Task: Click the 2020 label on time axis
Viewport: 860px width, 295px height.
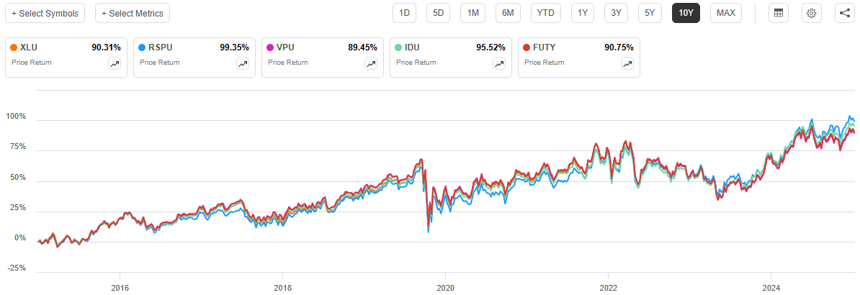Action: (446, 285)
